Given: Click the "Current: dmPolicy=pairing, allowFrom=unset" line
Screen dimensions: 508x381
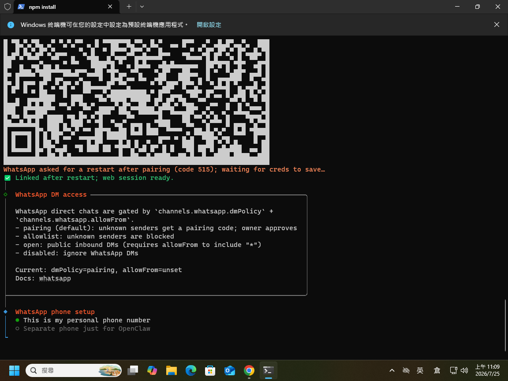Looking at the screenshot, I should click(98, 270).
